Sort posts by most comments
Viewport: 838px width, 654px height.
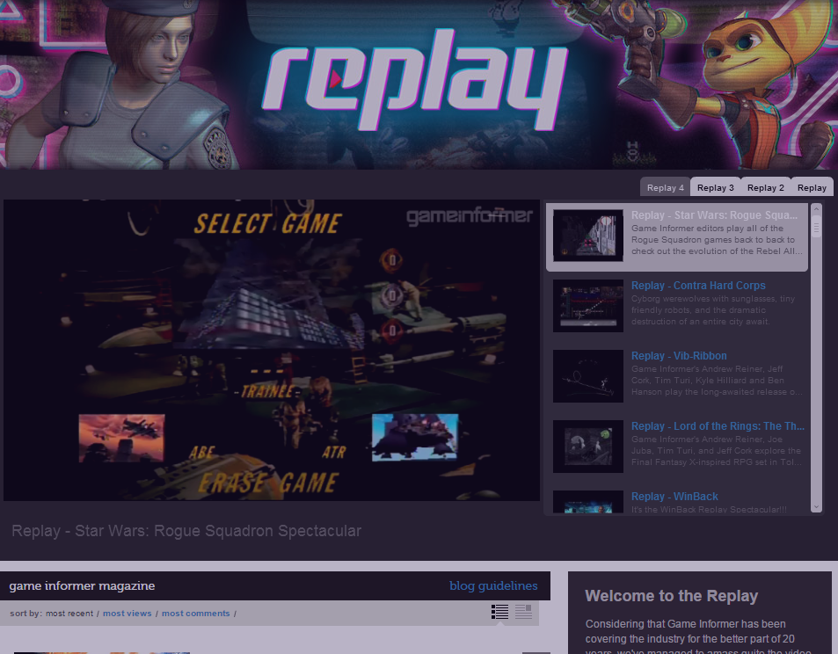point(195,614)
